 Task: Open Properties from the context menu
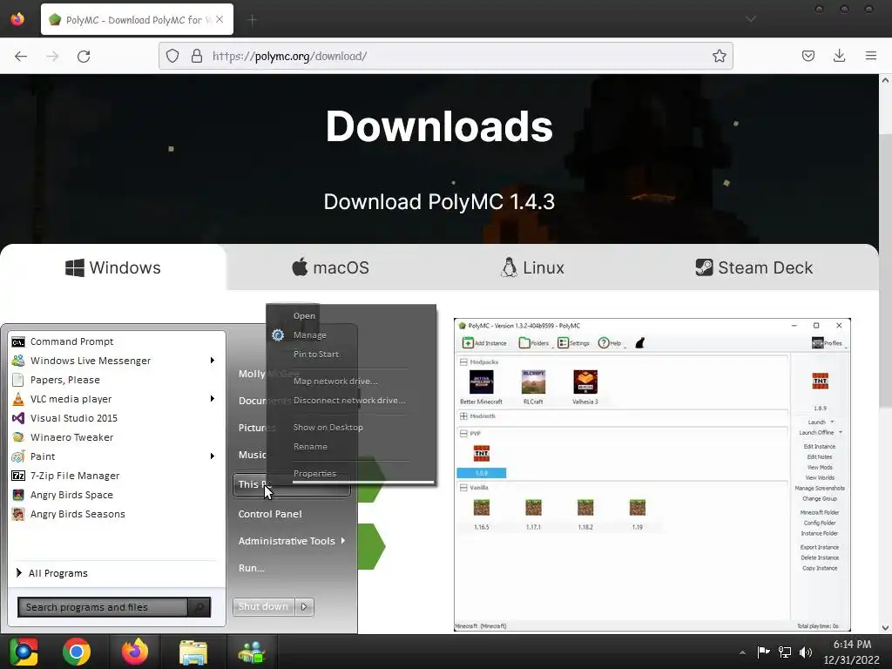coord(315,473)
